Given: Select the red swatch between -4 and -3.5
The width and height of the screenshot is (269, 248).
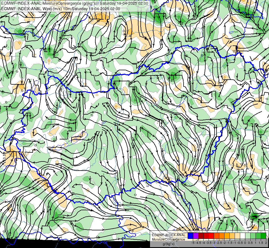Looking at the screenshot, I should 206,236.
